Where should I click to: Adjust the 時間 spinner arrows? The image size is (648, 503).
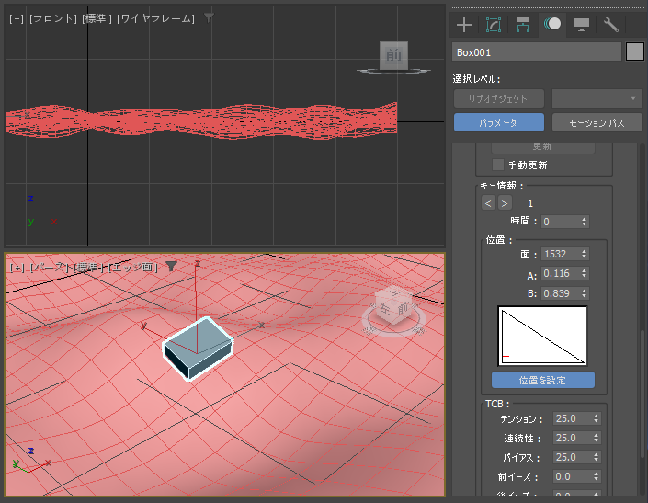[x=584, y=222]
